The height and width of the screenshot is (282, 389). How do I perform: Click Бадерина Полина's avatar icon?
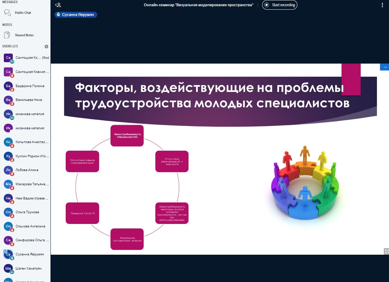(x=8, y=86)
